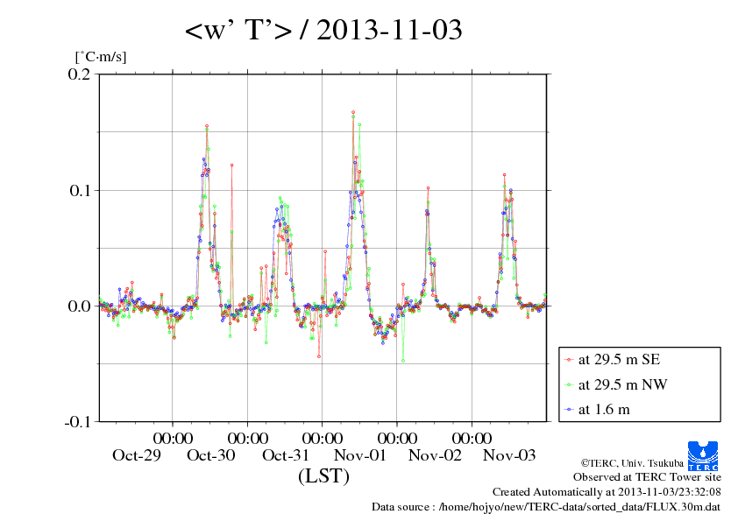738x521 pixels.
Task: Click the highest red peak on Nov-01
Action: click(x=353, y=112)
